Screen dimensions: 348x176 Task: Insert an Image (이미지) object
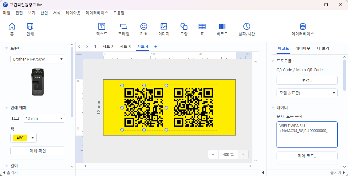[164, 29]
